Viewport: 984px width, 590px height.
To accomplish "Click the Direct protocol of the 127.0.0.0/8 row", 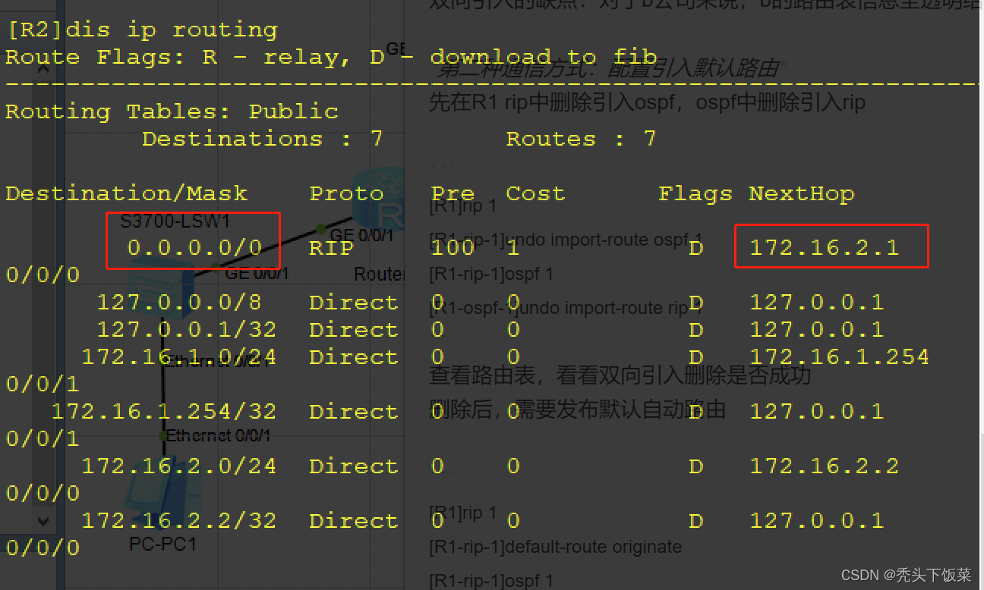I will point(354,303).
